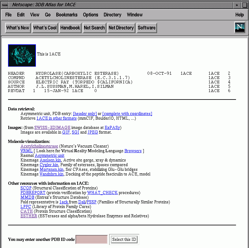The height and width of the screenshot is (248, 249).
Task: Follow the [complete with coordinates] link
Action: (x=127, y=114)
